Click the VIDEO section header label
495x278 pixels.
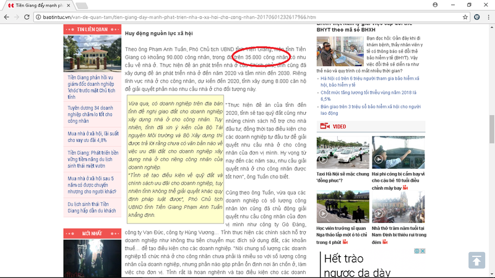[339, 127]
